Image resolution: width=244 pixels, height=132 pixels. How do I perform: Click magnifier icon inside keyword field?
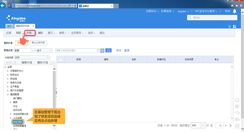click(x=98, y=50)
